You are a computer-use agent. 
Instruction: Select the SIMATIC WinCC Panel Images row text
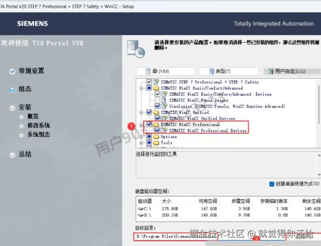(x=198, y=100)
